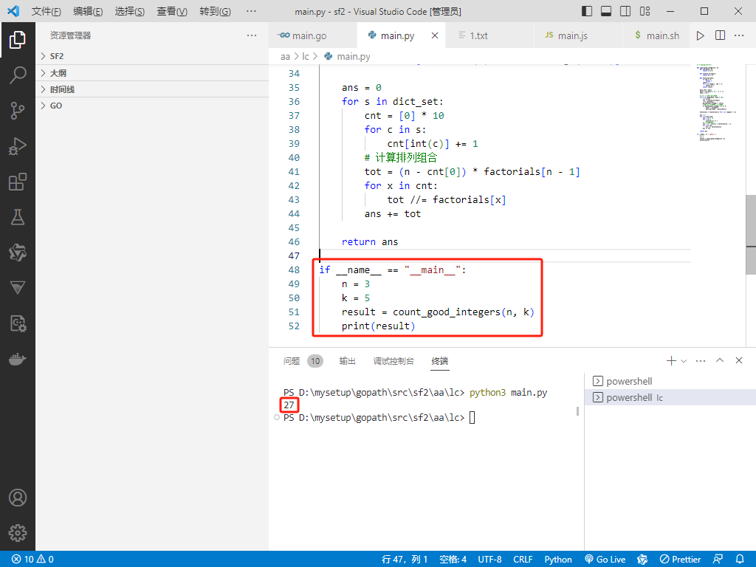Maximize the panel with up chevron

coord(720,360)
